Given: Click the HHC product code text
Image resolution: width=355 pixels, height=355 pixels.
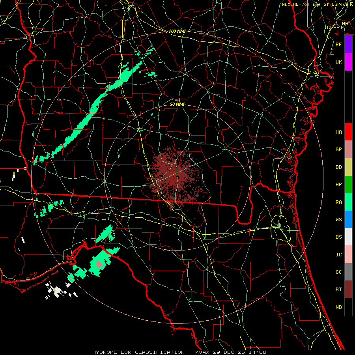Looking at the screenshot, I should tap(346, 24).
